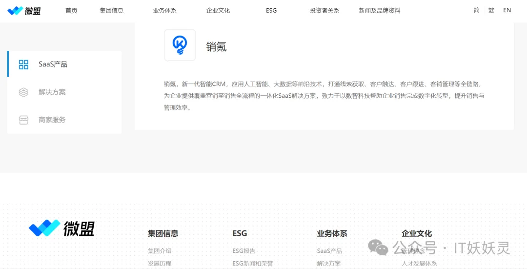Open footer link 人才发展体系

[419, 264]
